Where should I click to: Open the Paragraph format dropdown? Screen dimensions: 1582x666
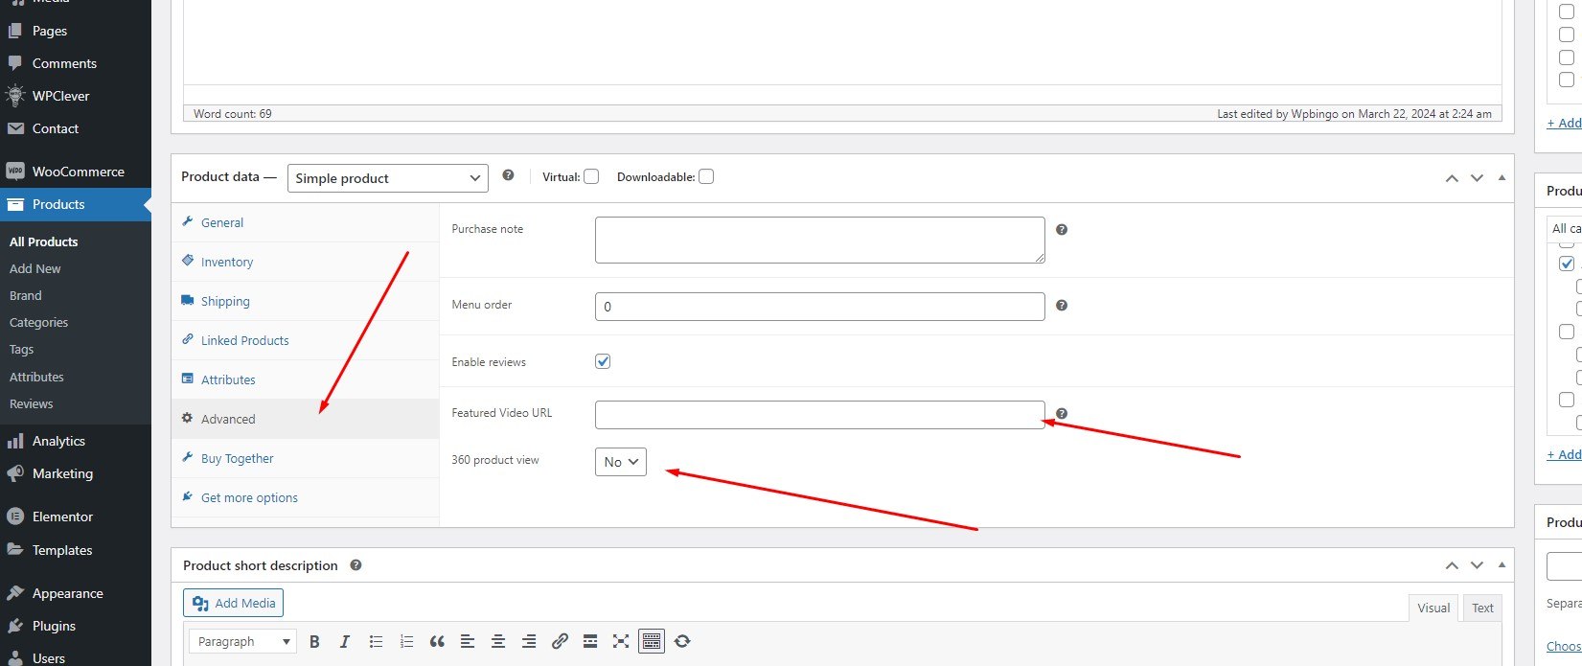click(x=243, y=642)
